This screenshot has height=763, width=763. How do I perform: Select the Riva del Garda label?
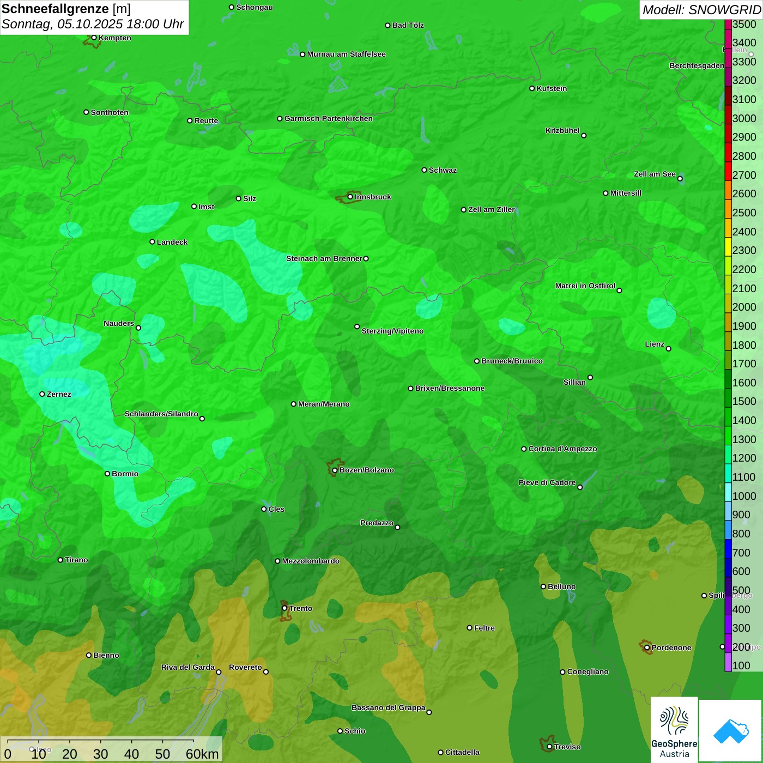tap(188, 667)
